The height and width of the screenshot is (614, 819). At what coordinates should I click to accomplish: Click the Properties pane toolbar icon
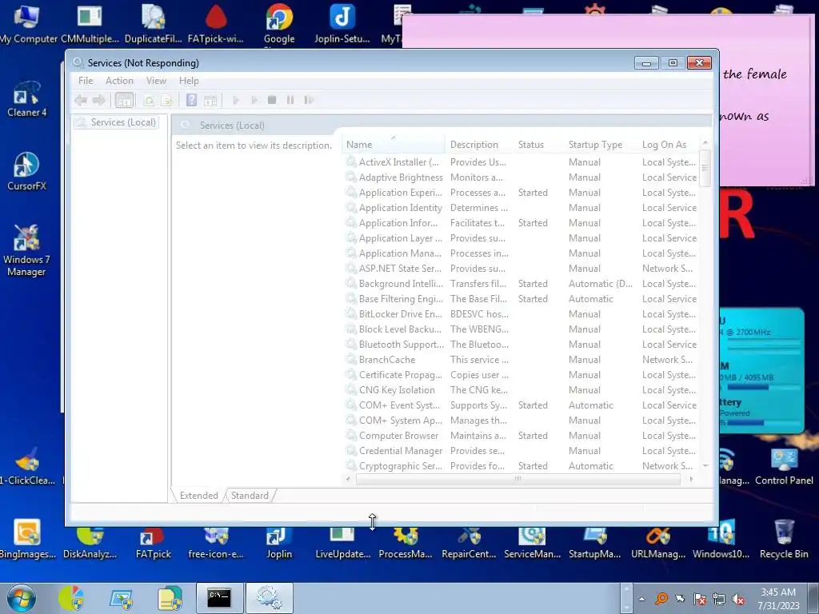(x=210, y=100)
